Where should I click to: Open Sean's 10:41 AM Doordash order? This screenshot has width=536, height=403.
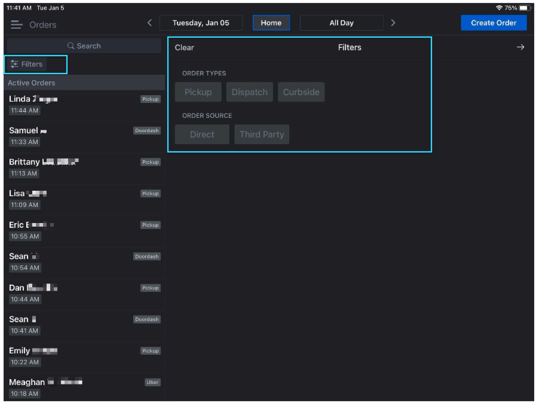pos(84,326)
